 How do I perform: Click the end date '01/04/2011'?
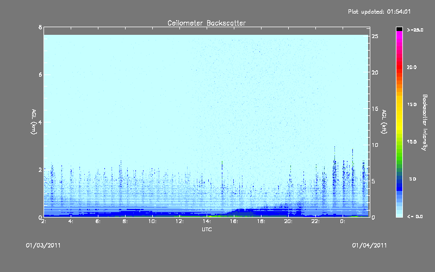point(369,245)
